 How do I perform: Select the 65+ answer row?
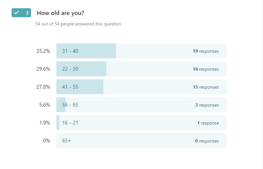[141, 141]
